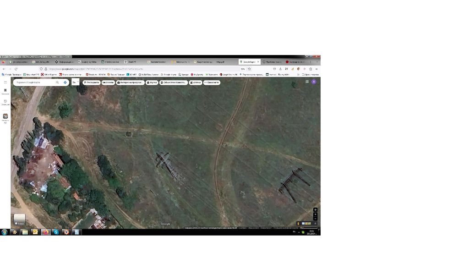This screenshot has width=458, height=258.
Task: Open the Google apps grid icon
Action: (x=307, y=82)
